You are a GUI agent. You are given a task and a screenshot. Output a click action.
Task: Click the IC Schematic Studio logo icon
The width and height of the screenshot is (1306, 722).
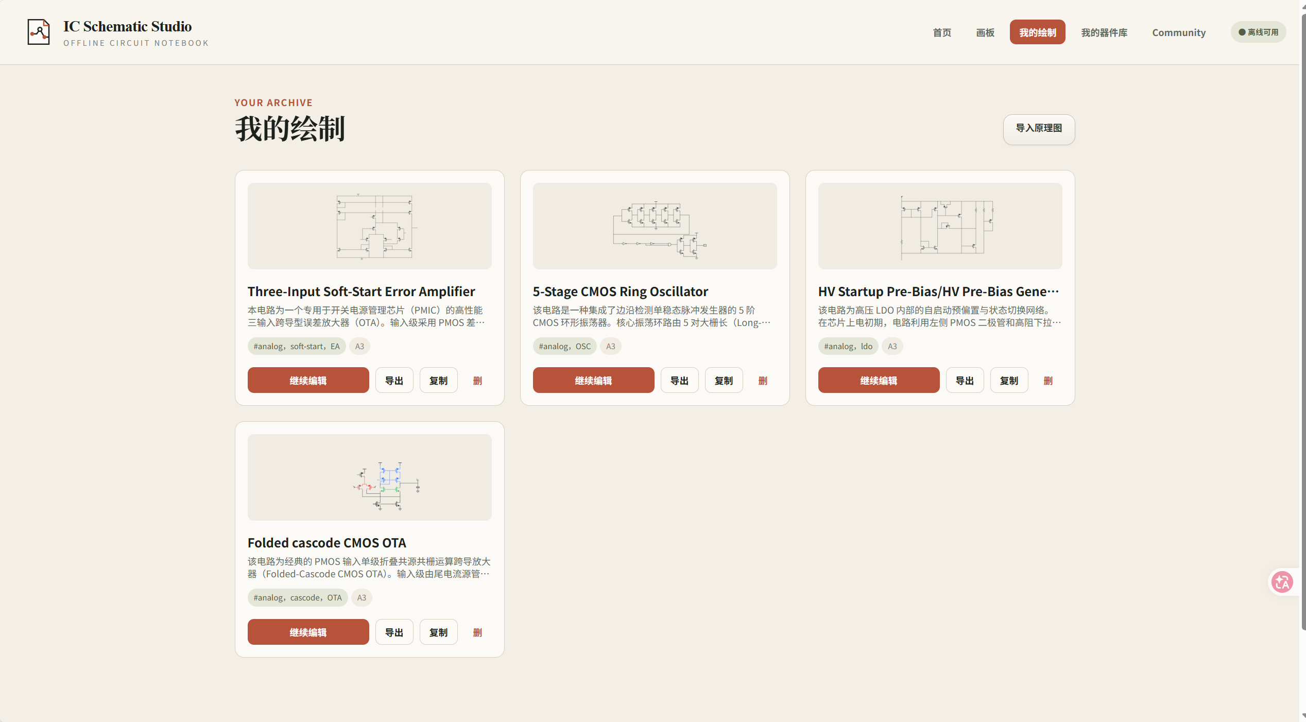39,32
